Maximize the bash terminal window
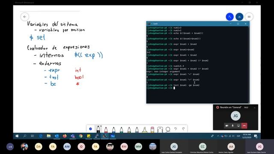 (x=238, y=24)
